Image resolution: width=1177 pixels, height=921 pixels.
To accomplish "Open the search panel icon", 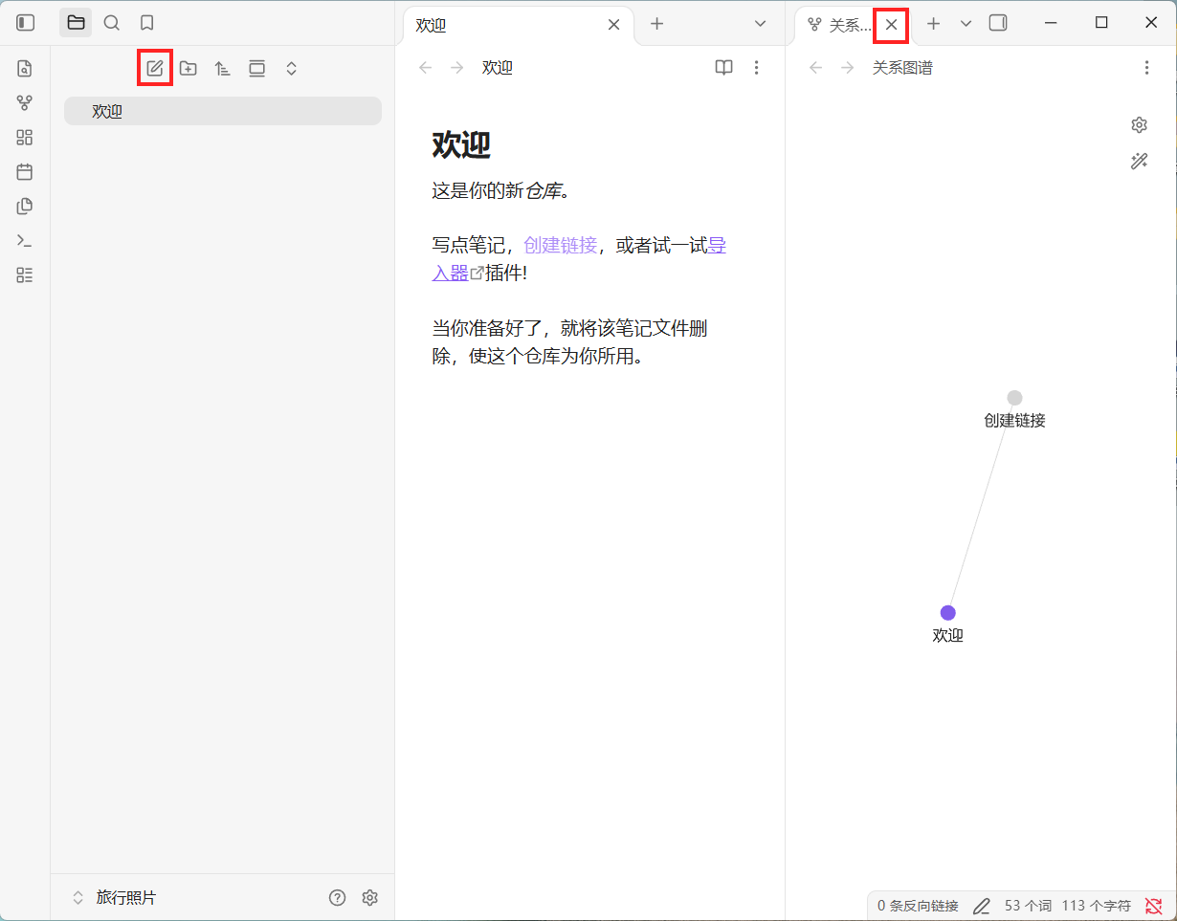I will (112, 23).
